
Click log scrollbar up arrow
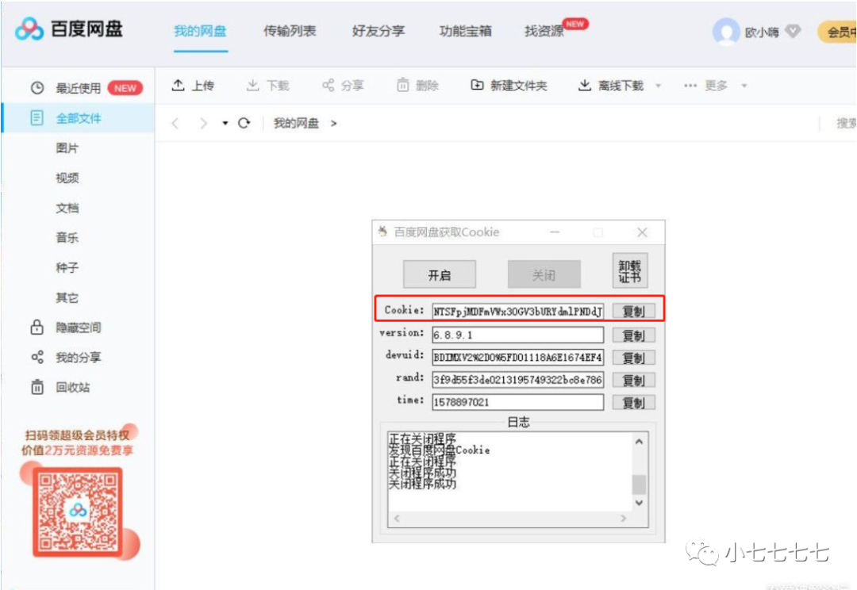pyautogui.click(x=639, y=442)
